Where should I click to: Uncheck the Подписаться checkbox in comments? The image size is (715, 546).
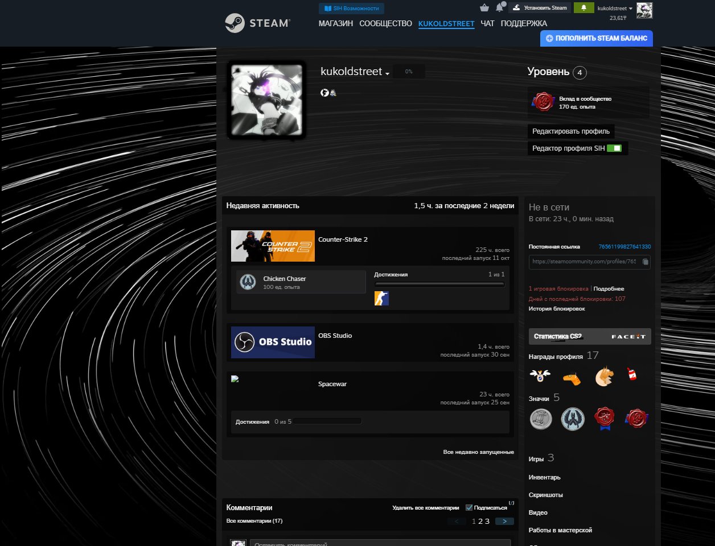coord(469,507)
